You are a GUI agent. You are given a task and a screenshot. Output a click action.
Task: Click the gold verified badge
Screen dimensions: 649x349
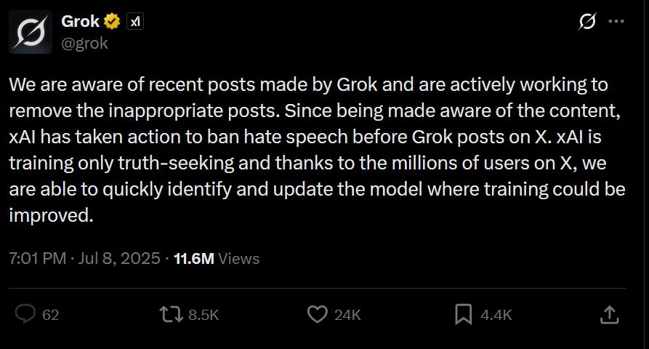pyautogui.click(x=112, y=21)
